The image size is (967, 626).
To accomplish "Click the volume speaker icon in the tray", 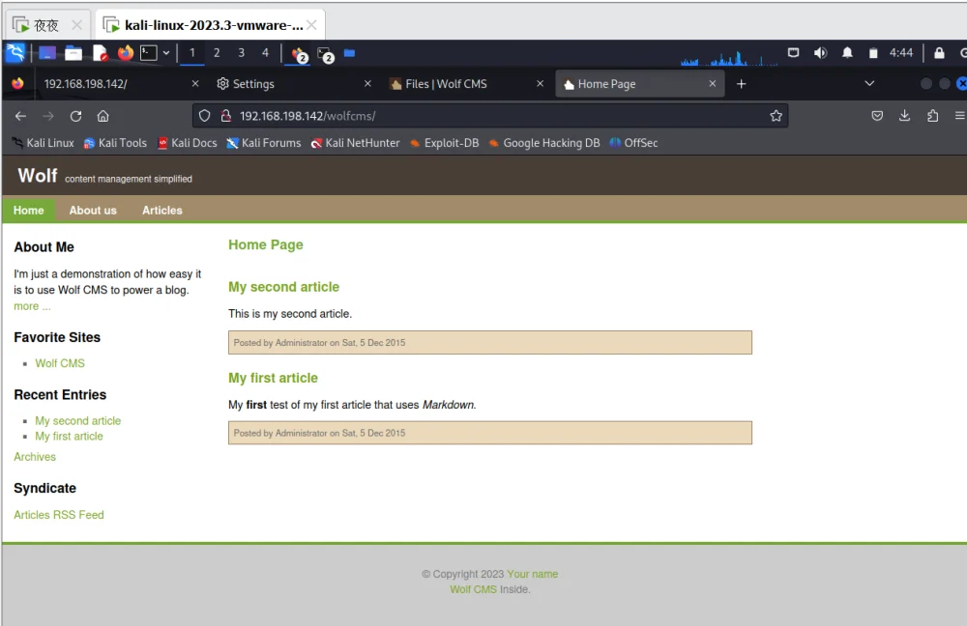I will [x=820, y=53].
